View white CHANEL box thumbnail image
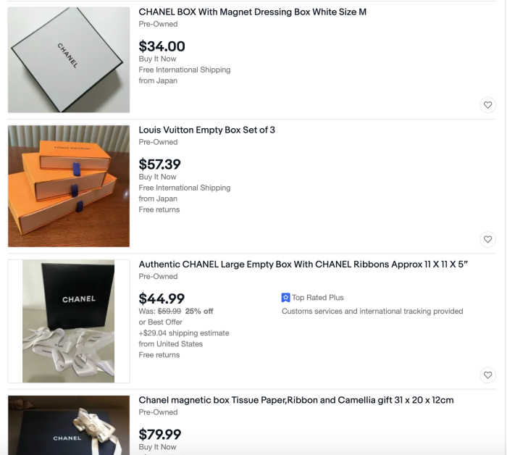507x455 pixels. (x=69, y=60)
